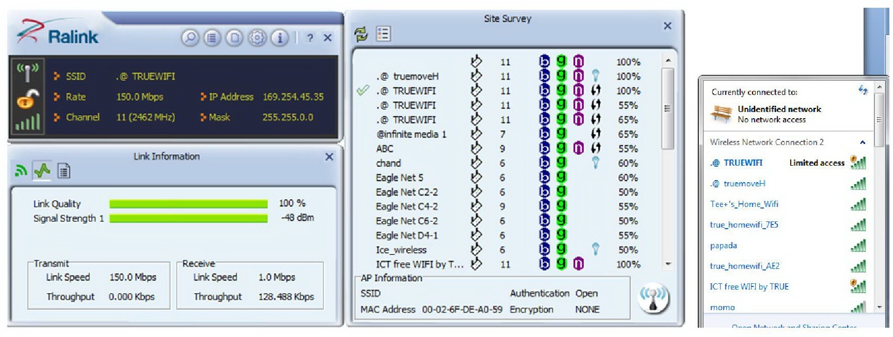Viewport: 893px width, 337px height.
Task: Open Advanced gear icon in Ralink toolbar
Action: (x=257, y=38)
